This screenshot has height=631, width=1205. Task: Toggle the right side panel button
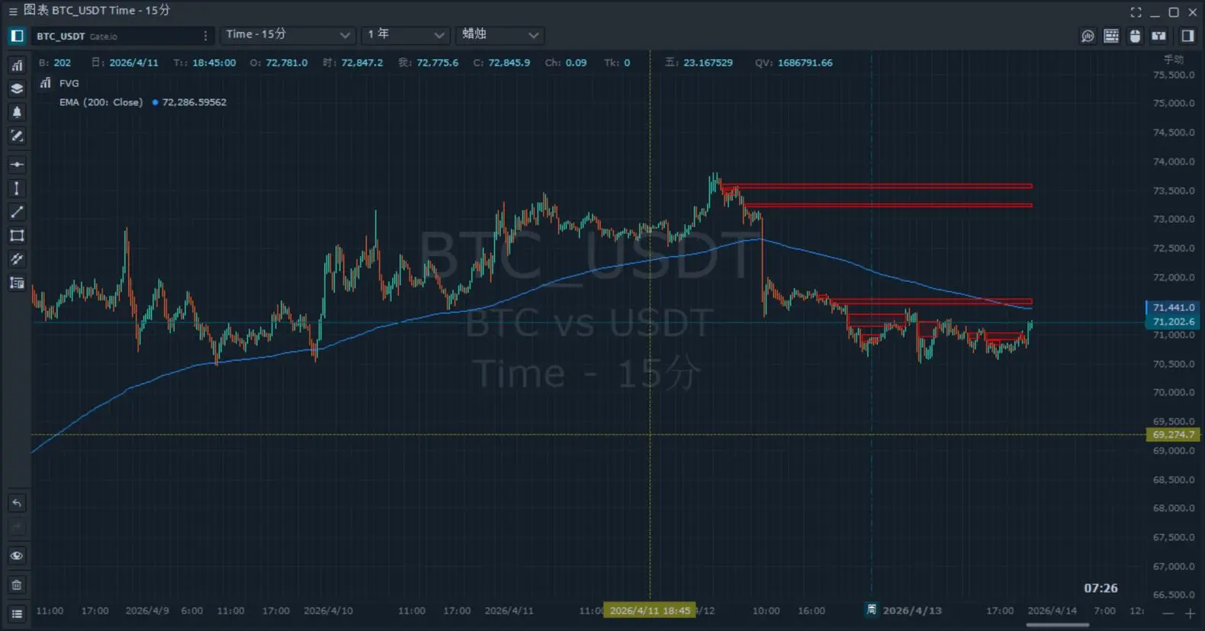[1187, 36]
